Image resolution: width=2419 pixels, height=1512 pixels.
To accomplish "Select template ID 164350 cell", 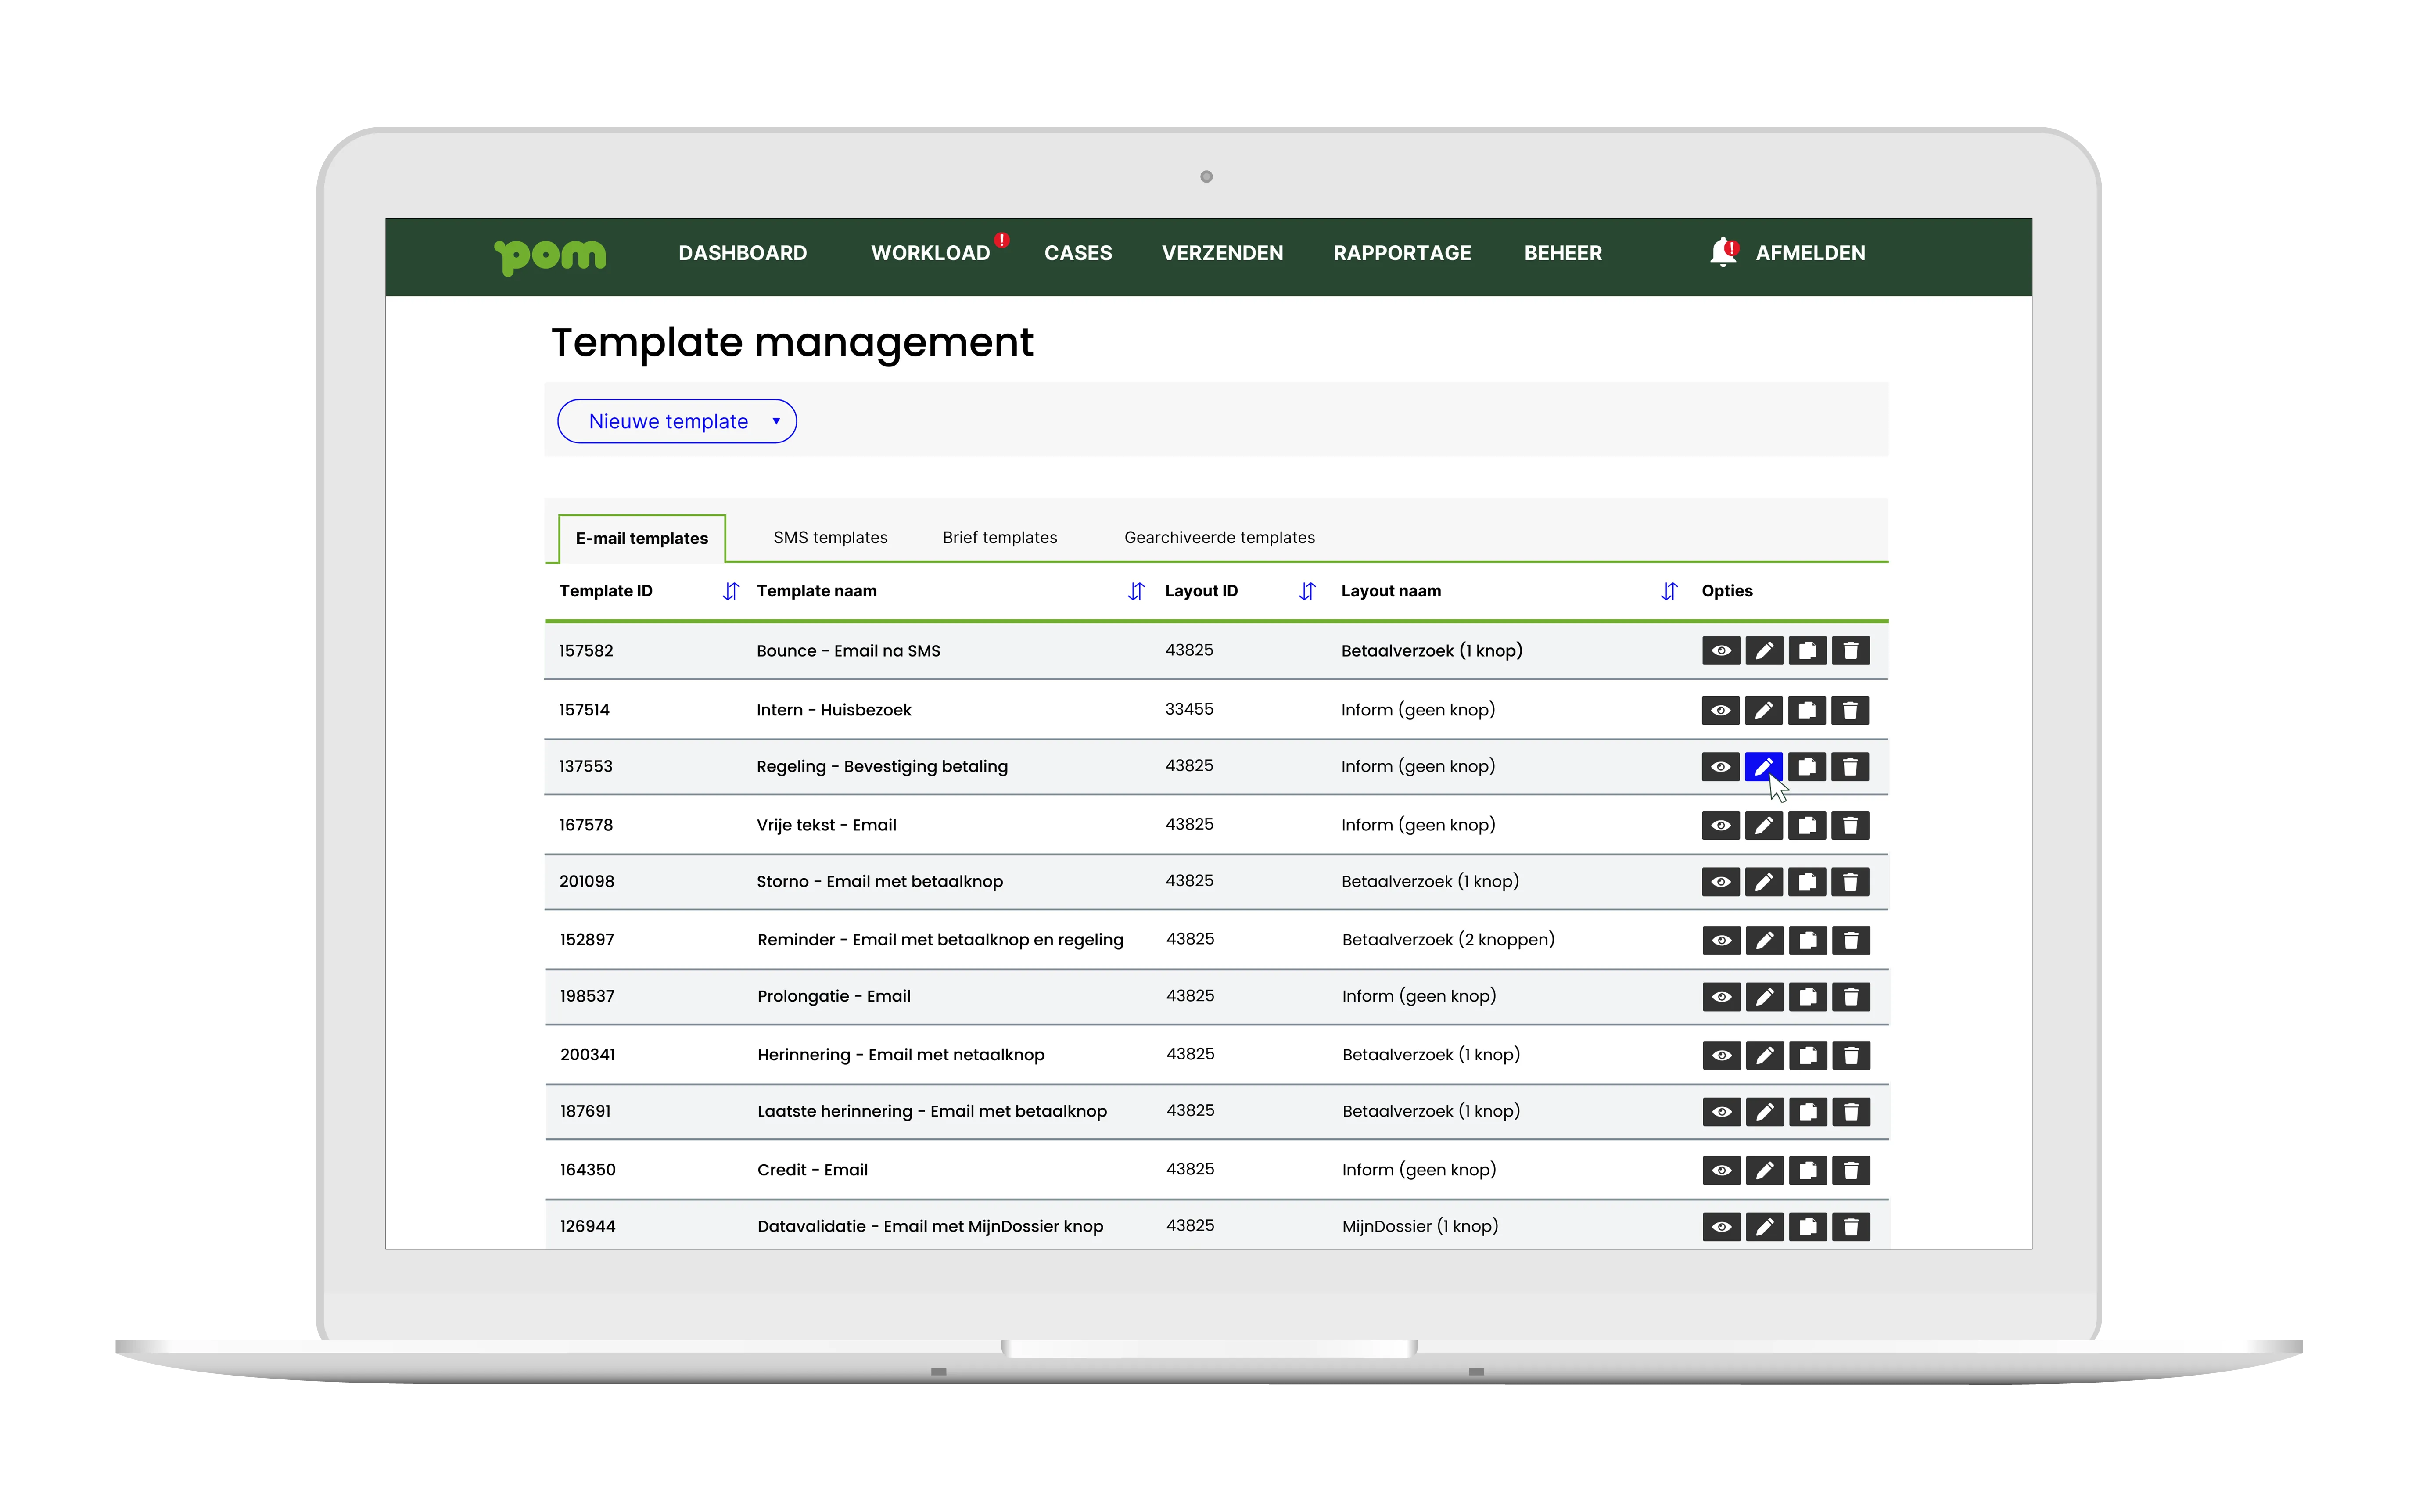I will point(588,1170).
